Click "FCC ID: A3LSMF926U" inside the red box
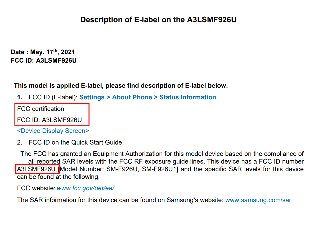 [50, 120]
